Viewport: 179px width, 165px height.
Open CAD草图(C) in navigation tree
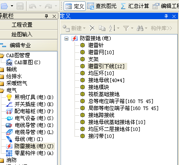(x=27, y=62)
